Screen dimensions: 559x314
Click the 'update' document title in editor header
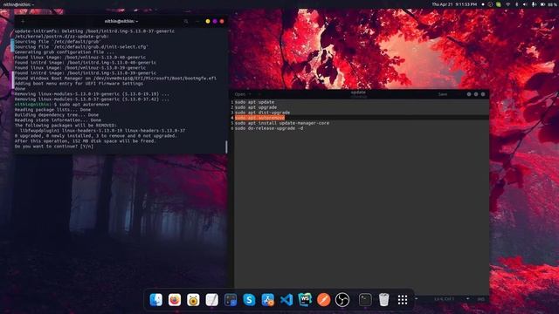click(x=358, y=92)
